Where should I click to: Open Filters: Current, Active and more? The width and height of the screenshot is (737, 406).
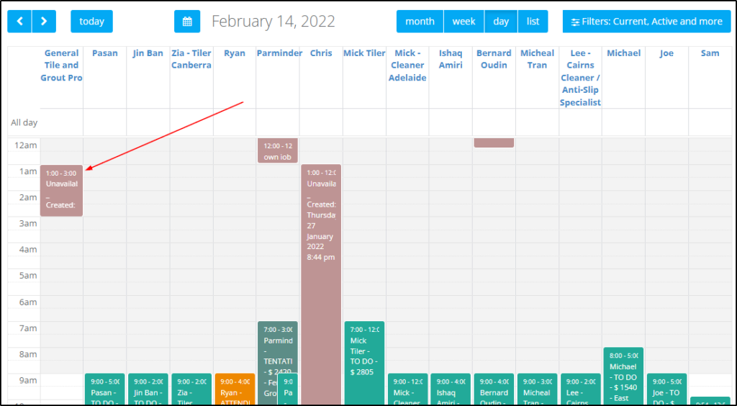click(646, 22)
